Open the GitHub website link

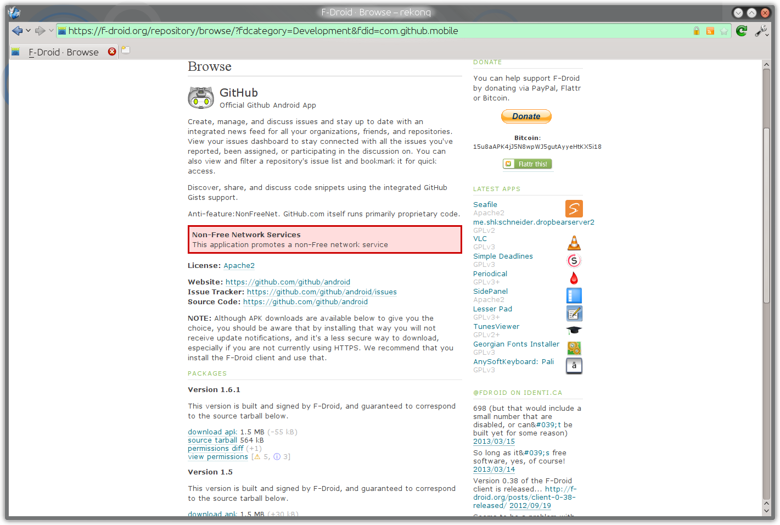(x=288, y=282)
